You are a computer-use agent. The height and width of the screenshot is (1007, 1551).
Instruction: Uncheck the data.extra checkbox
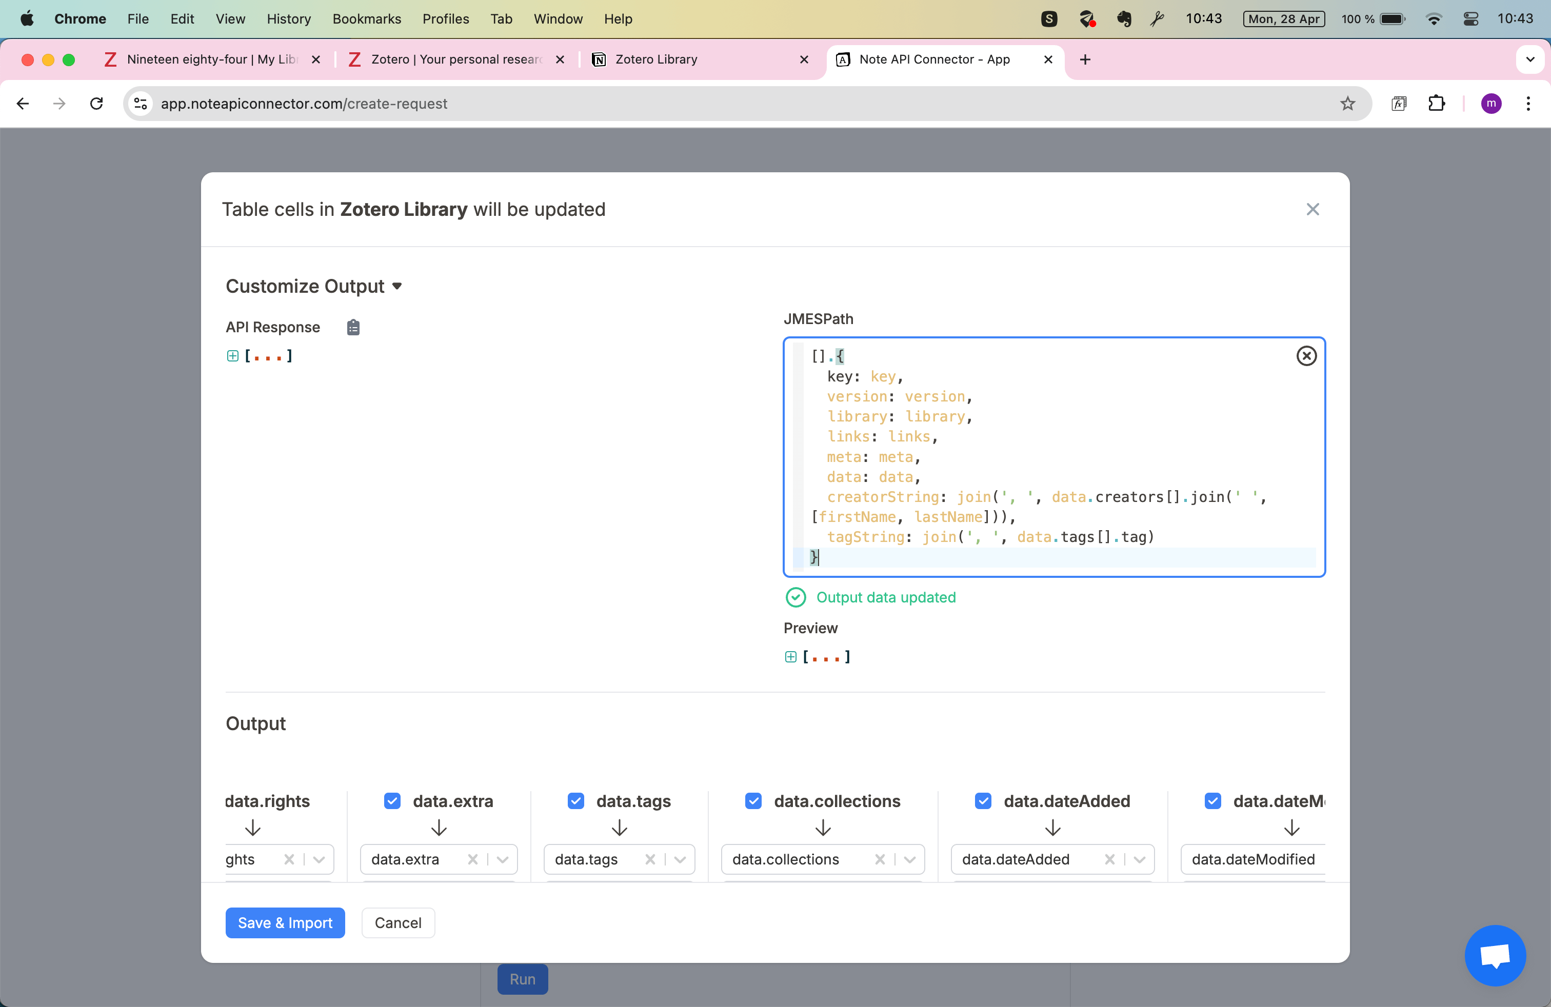(x=392, y=800)
